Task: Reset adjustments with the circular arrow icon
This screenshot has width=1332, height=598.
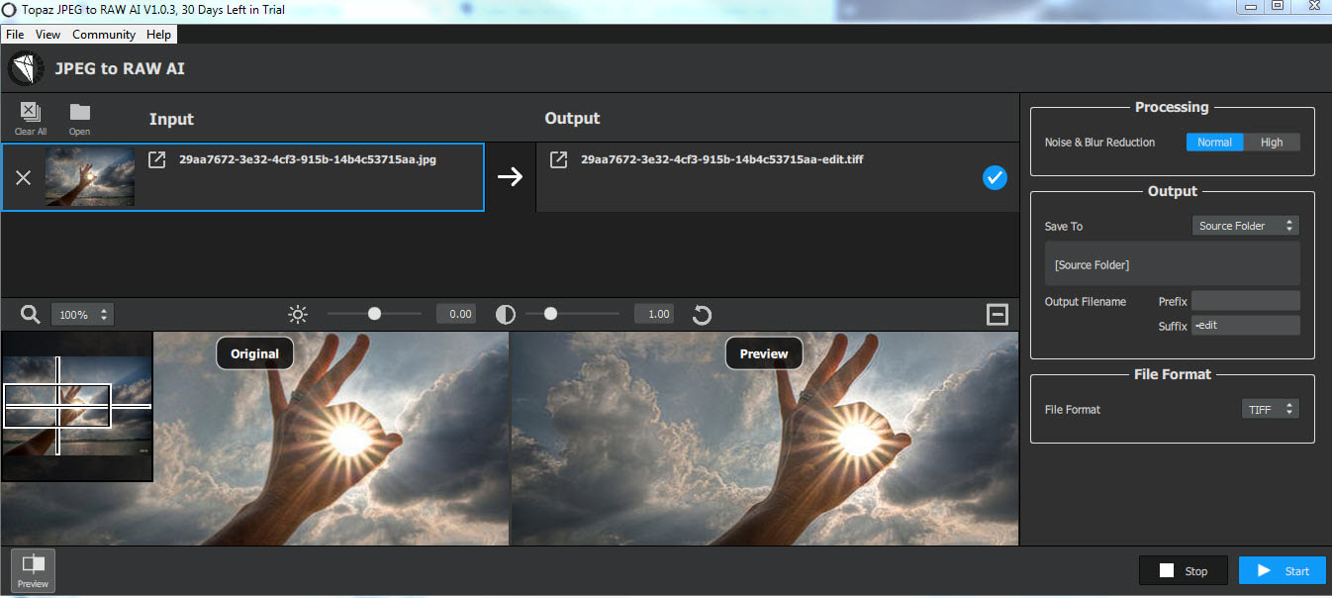Action: [x=702, y=315]
